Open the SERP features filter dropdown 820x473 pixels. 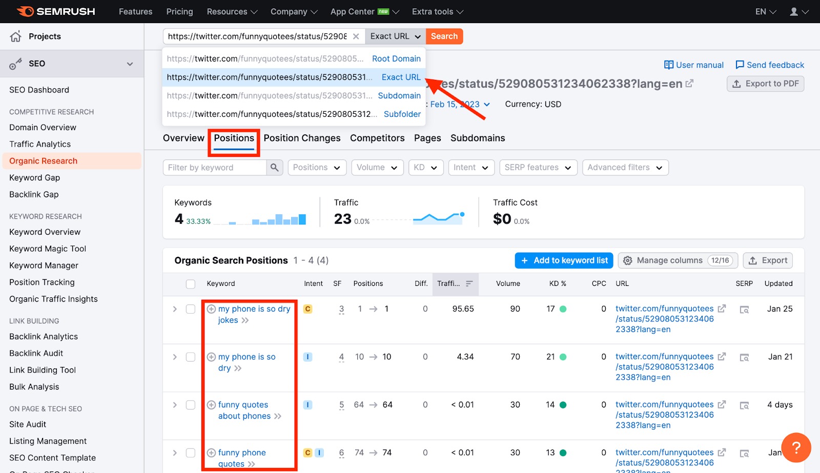click(538, 168)
